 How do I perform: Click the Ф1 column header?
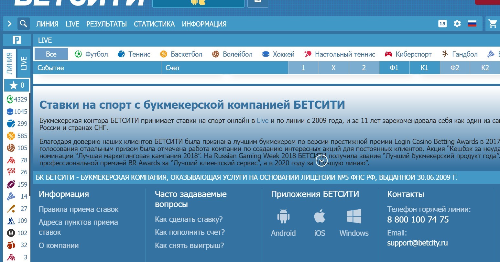tap(394, 68)
